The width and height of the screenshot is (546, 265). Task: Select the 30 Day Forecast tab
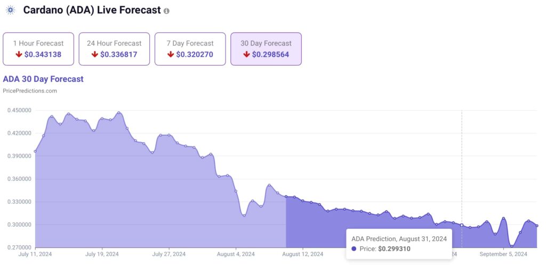[x=266, y=49]
